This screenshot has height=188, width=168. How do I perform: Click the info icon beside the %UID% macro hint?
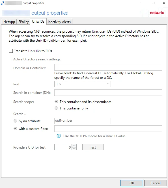coord(59,136)
